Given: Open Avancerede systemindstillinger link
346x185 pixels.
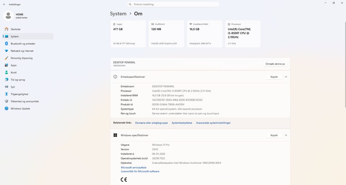Looking at the screenshot, I should pos(213,123).
